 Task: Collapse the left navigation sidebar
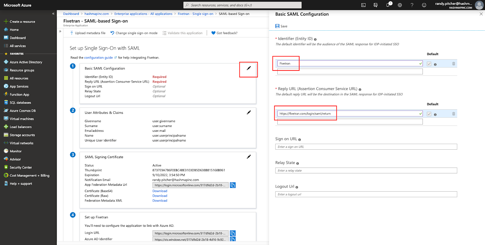tap(53, 14)
